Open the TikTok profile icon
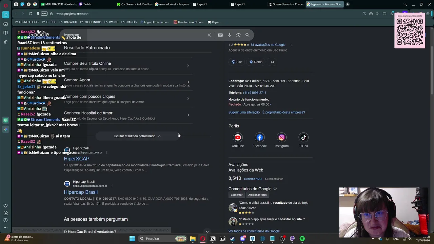434x244 pixels. [x=303, y=137]
